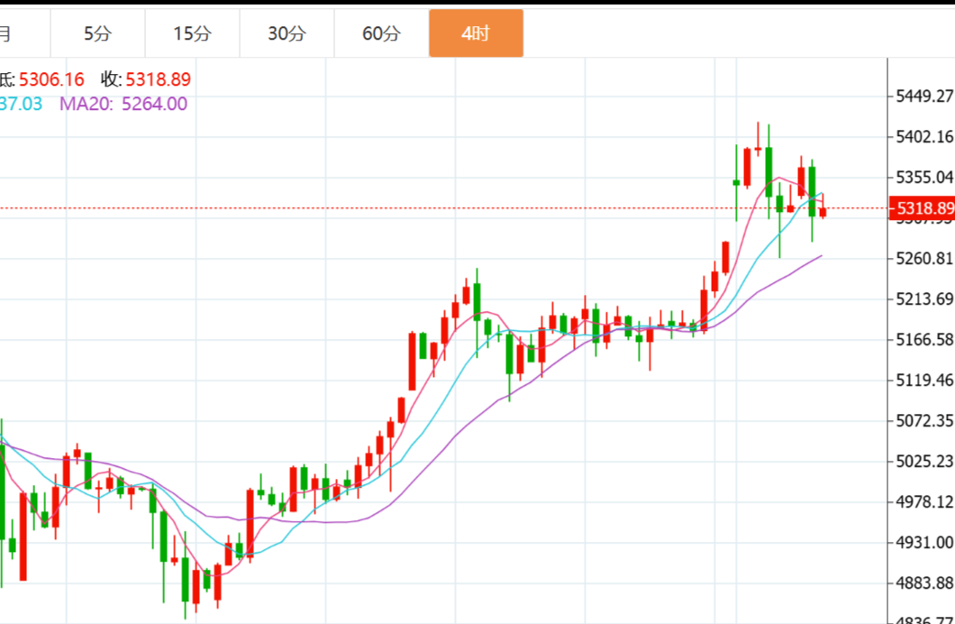Screen dimensions: 955x624
Task: Click the highlighted orange 4时 tab
Action: coord(476,34)
